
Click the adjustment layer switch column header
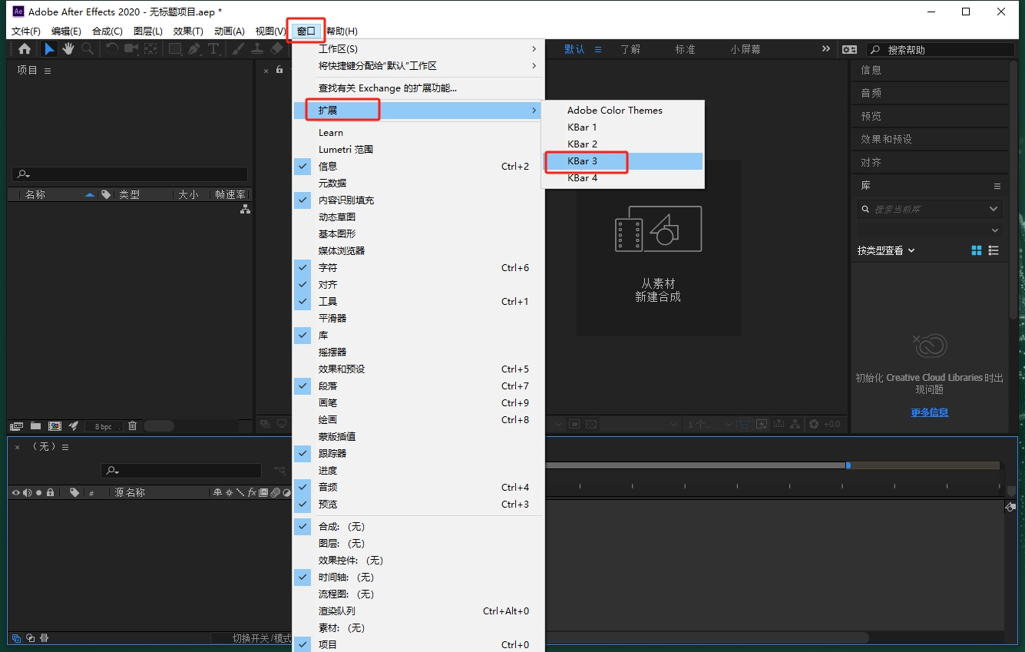click(286, 492)
